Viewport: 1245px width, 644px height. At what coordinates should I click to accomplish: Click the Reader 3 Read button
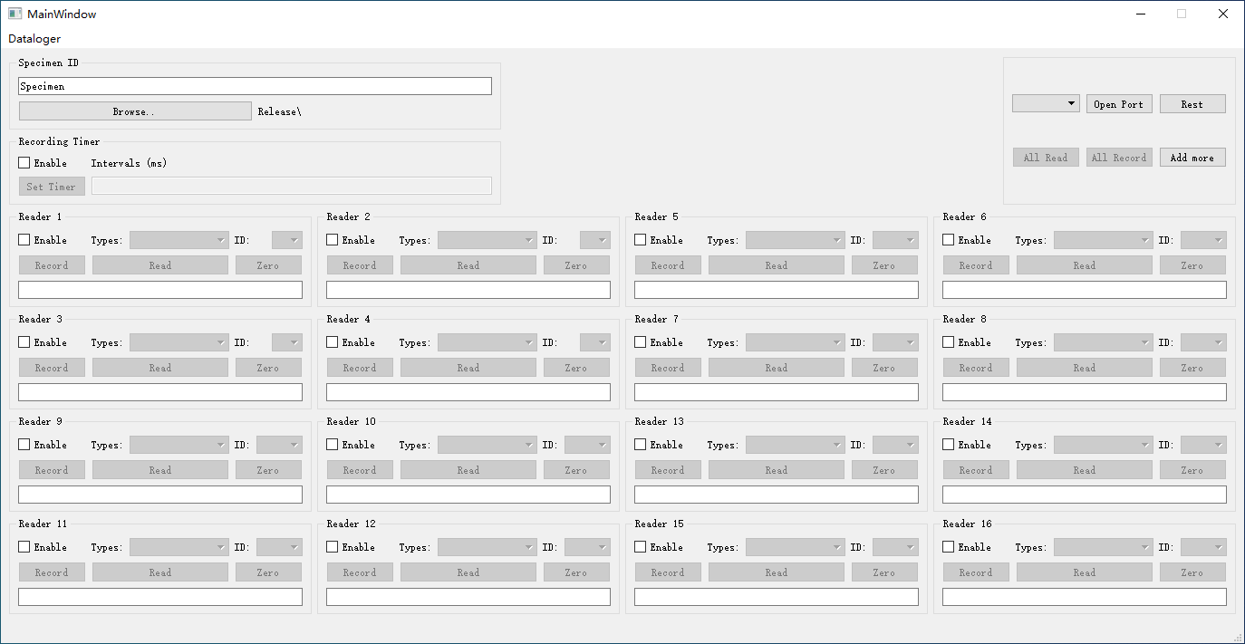160,368
